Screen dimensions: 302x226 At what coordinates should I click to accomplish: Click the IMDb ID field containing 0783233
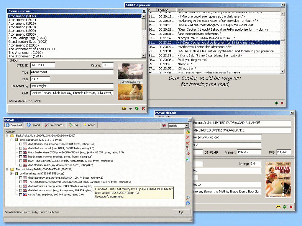coord(42,65)
